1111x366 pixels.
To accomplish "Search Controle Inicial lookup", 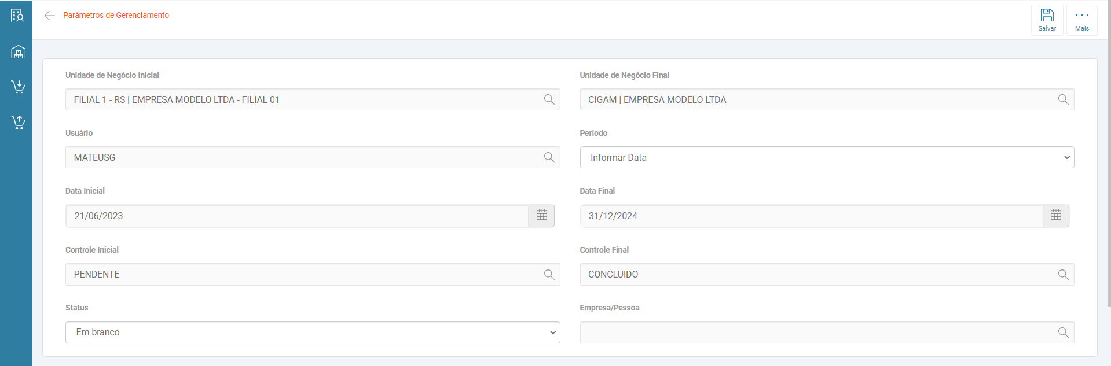I will (x=549, y=275).
